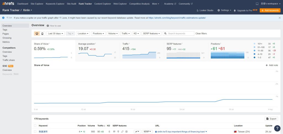Click the question mark beside How to use
283x134 pixels.
point(48,26)
